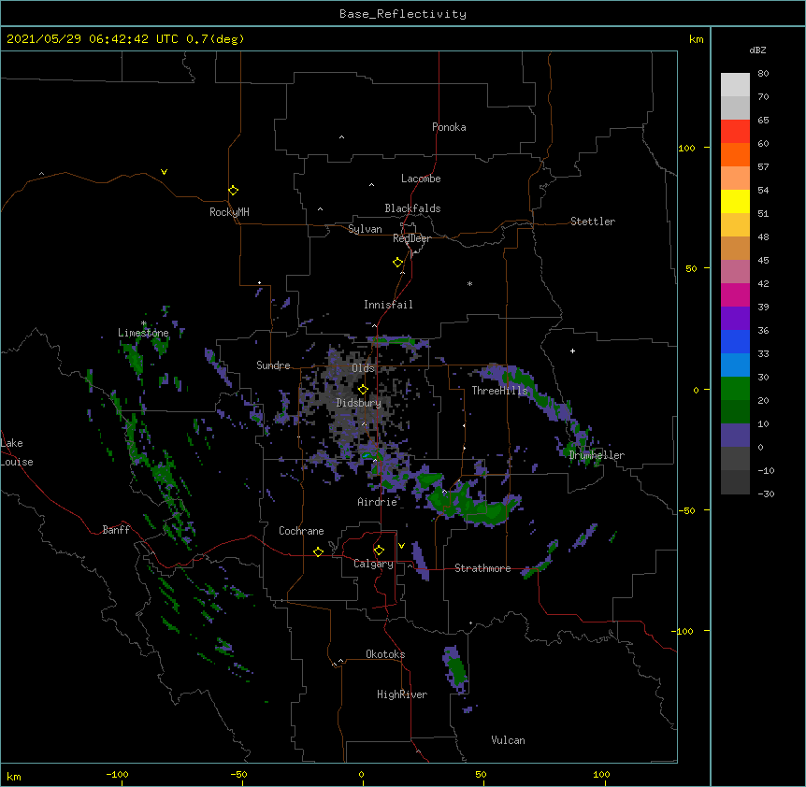The width and height of the screenshot is (806, 787).
Task: Click the 45 value in the dBZ legend
Action: point(763,261)
